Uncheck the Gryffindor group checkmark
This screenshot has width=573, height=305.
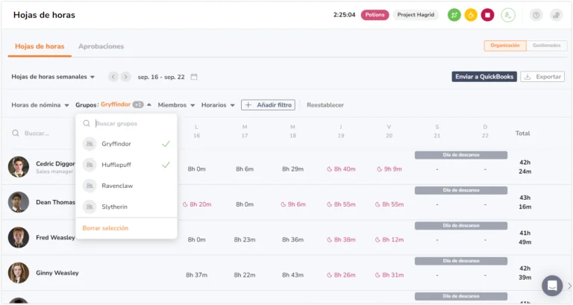click(166, 144)
